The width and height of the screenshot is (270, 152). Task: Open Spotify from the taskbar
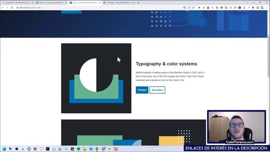coord(78,149)
